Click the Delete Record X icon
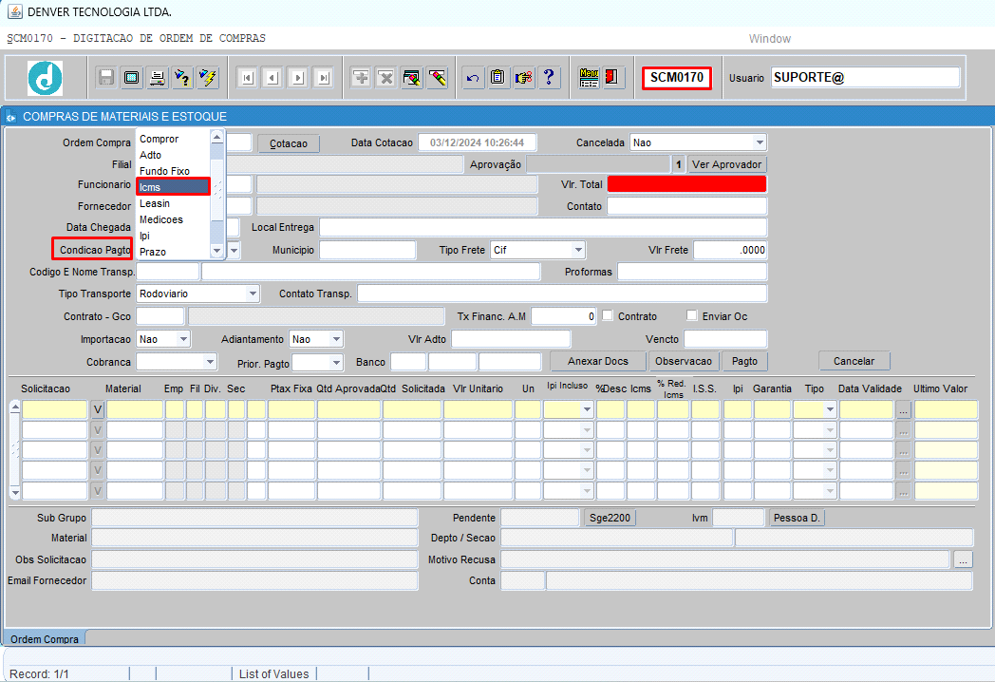The image size is (995, 682). pyautogui.click(x=385, y=78)
